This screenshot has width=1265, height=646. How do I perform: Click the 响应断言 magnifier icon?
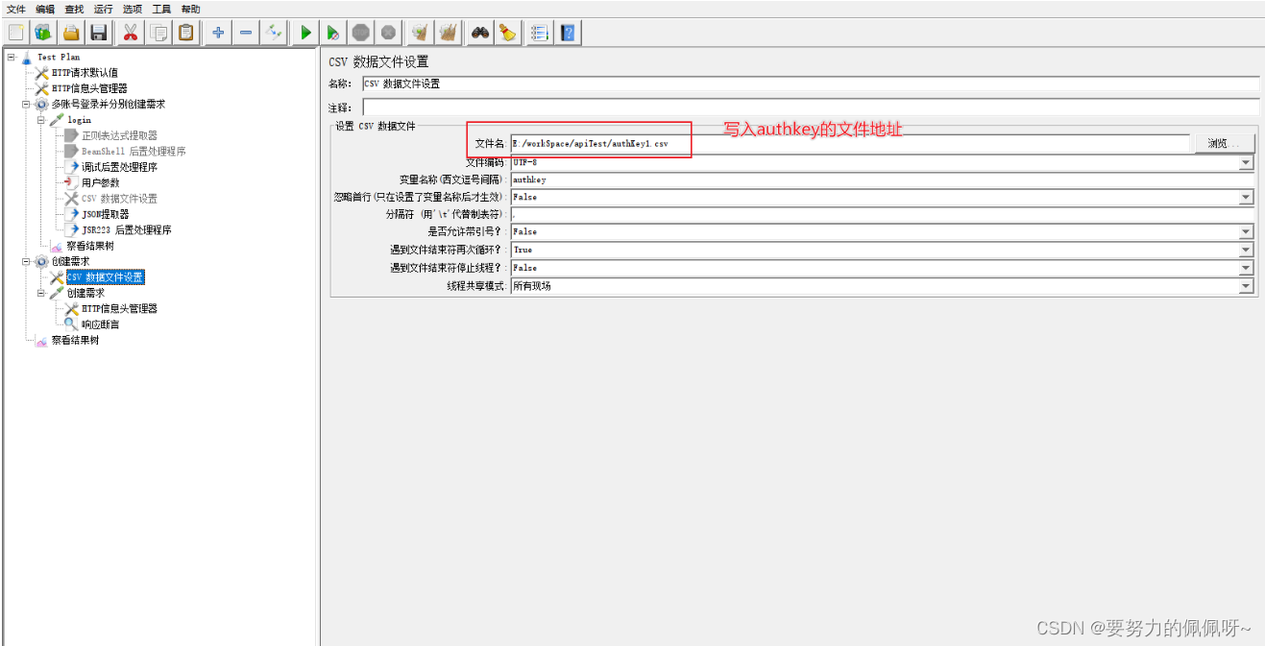[x=72, y=324]
